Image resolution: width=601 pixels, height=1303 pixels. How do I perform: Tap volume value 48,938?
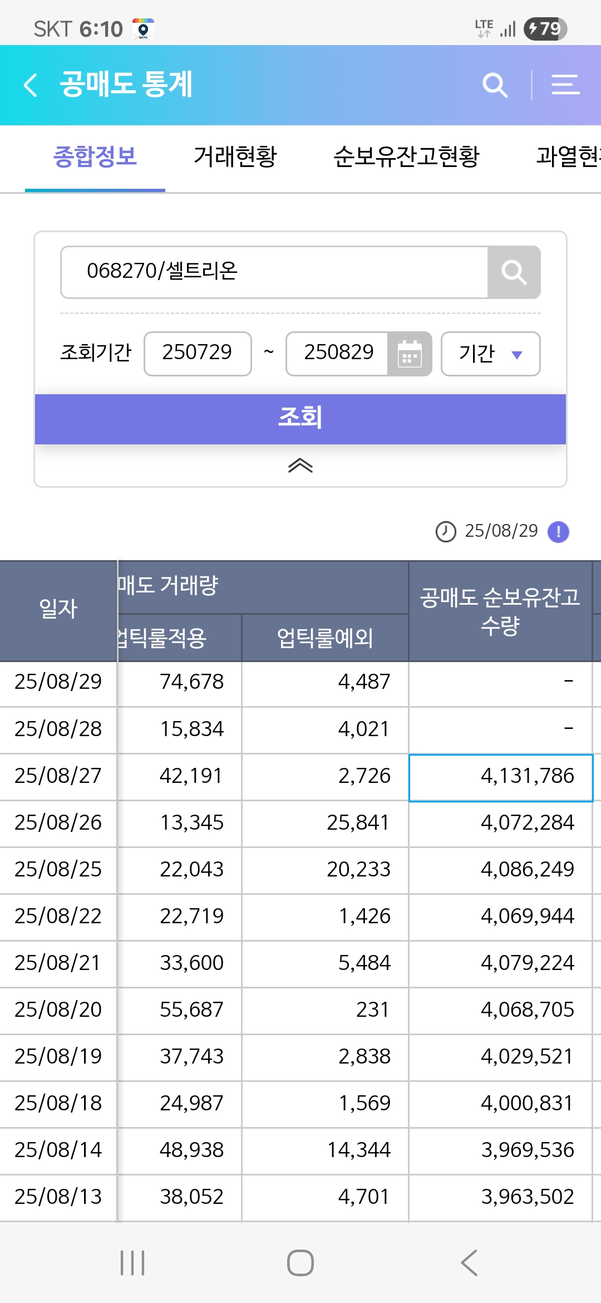tap(191, 1150)
